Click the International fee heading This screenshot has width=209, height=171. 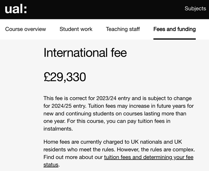tap(85, 53)
